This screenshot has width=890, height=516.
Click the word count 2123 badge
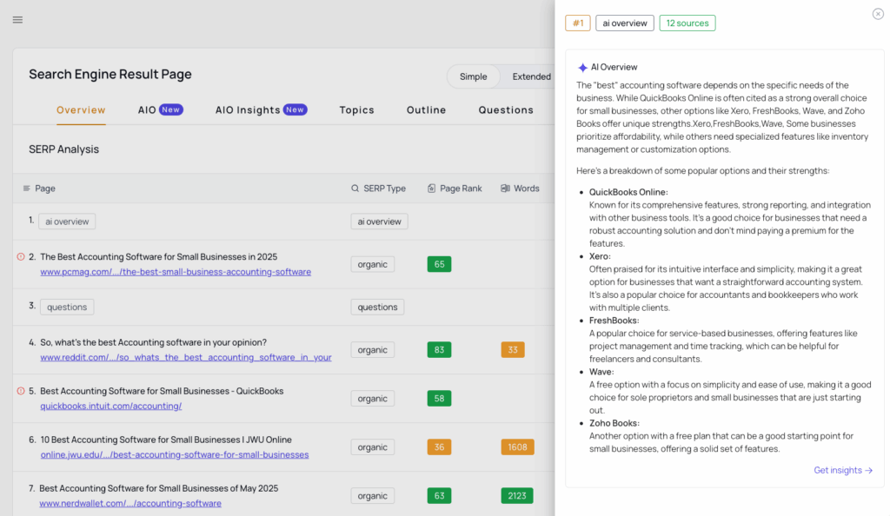click(x=516, y=496)
